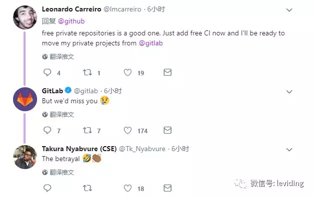Reply to GitLab's 'But we'd miss you' tweet

click(47, 130)
